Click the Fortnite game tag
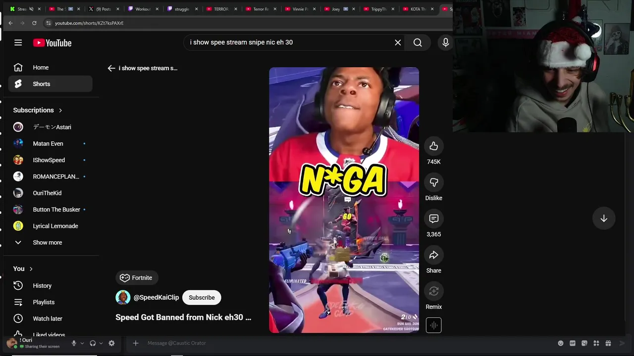Image resolution: width=634 pixels, height=356 pixels. coord(137,278)
